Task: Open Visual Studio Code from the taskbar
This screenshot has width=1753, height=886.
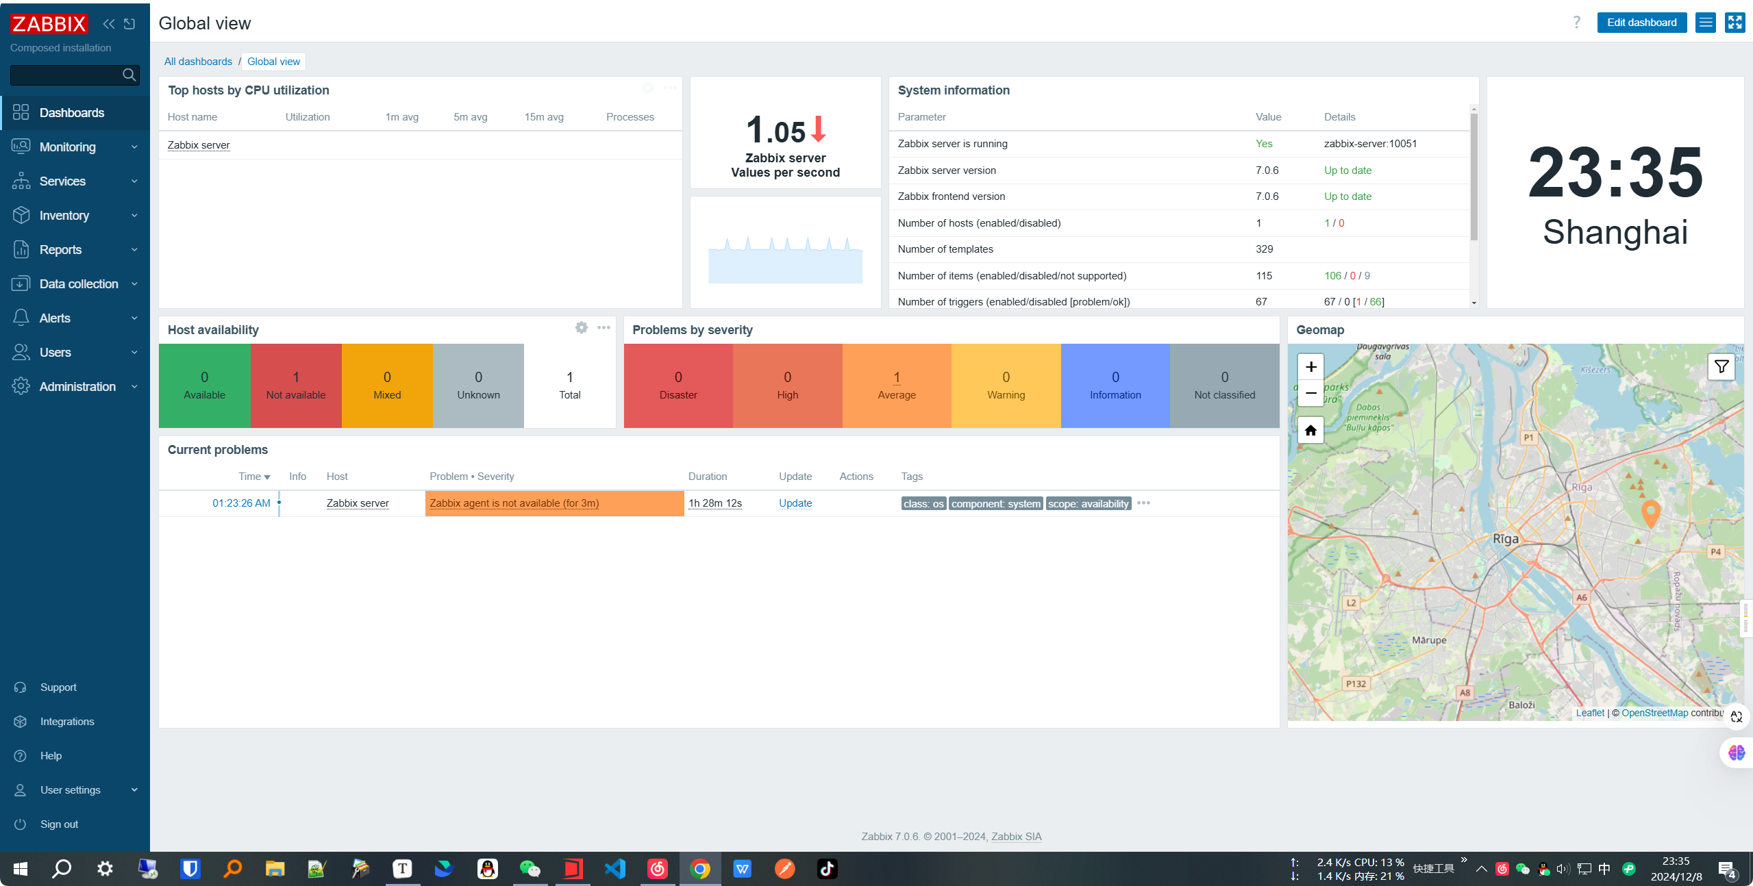Action: [x=615, y=869]
